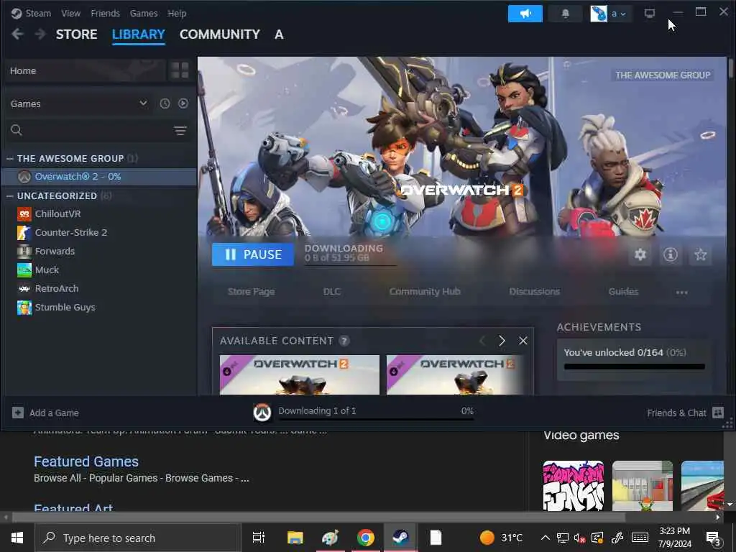Open the Friends menu

[105, 13]
